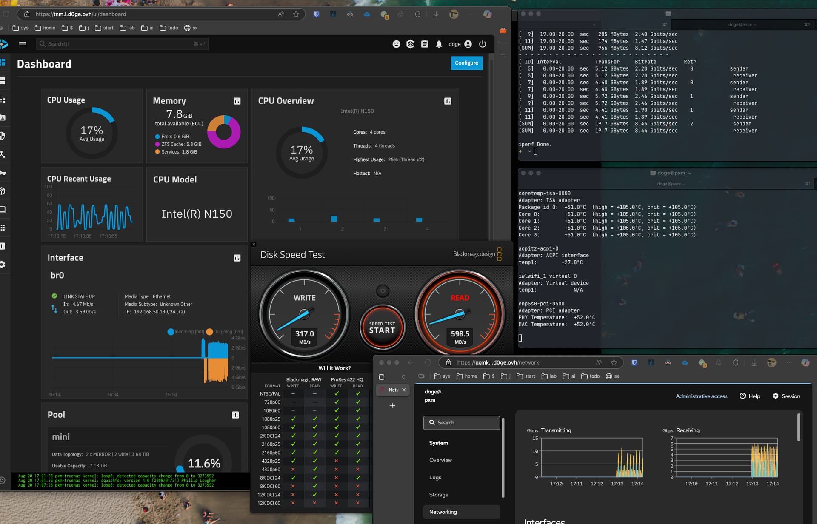Open the Session menu in Cockpit
Image resolution: width=817 pixels, height=524 pixels.
tap(786, 396)
